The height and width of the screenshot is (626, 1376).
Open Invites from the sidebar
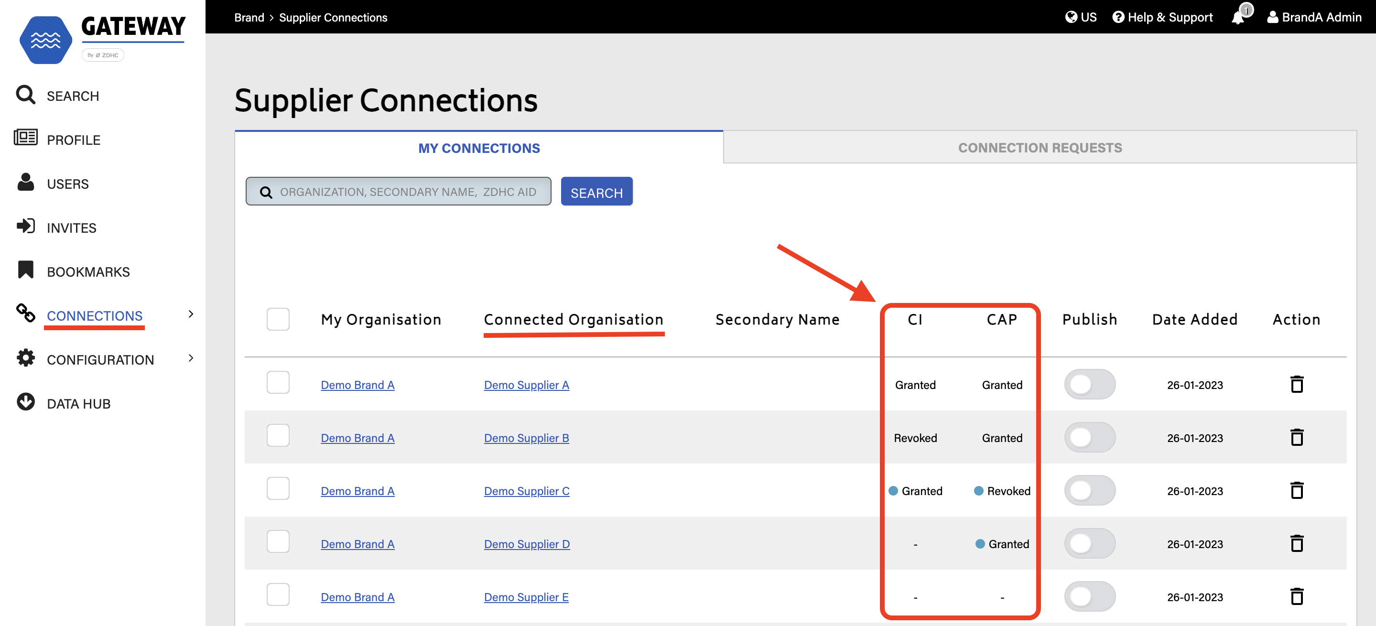pos(71,227)
